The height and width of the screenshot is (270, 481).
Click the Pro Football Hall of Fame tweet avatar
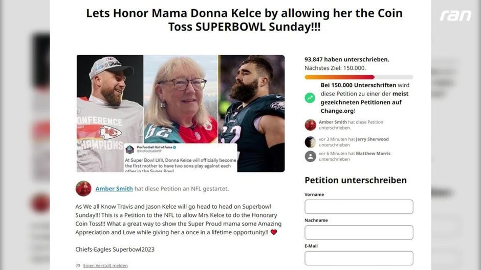[130, 149]
